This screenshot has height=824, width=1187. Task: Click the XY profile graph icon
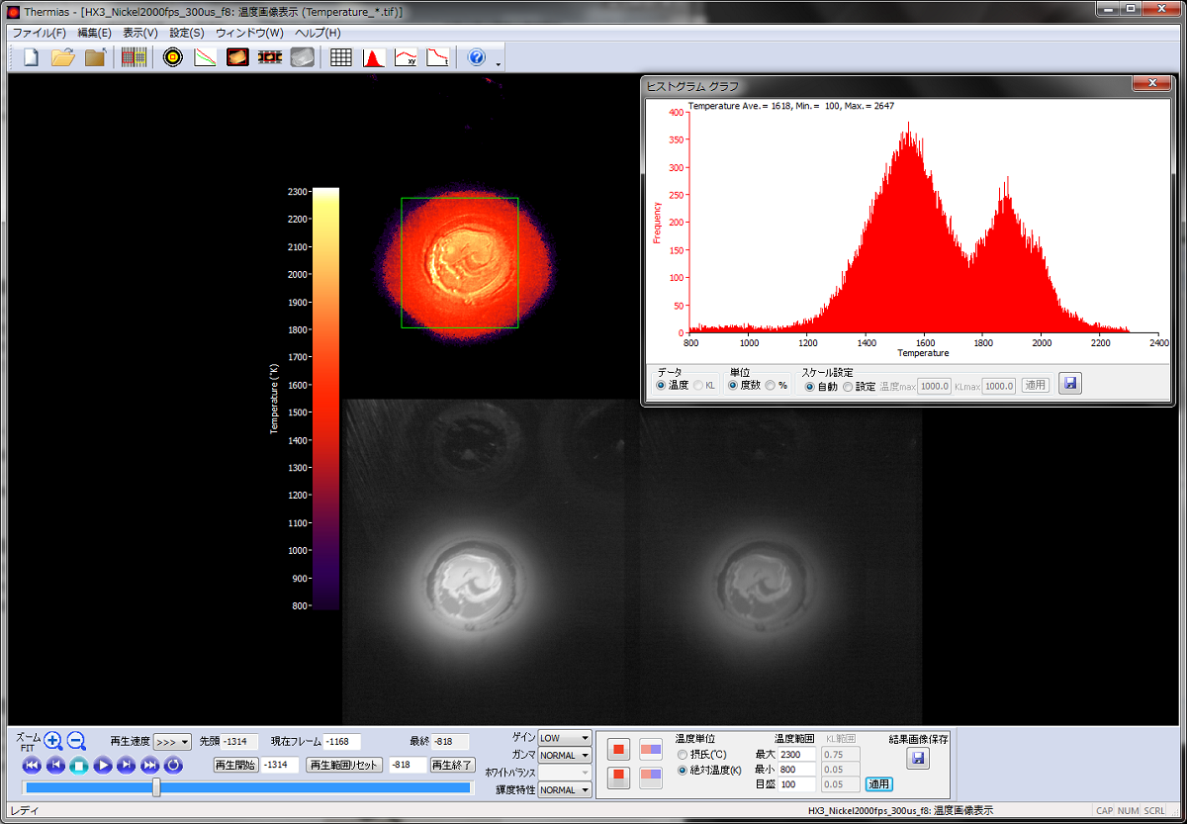point(406,57)
